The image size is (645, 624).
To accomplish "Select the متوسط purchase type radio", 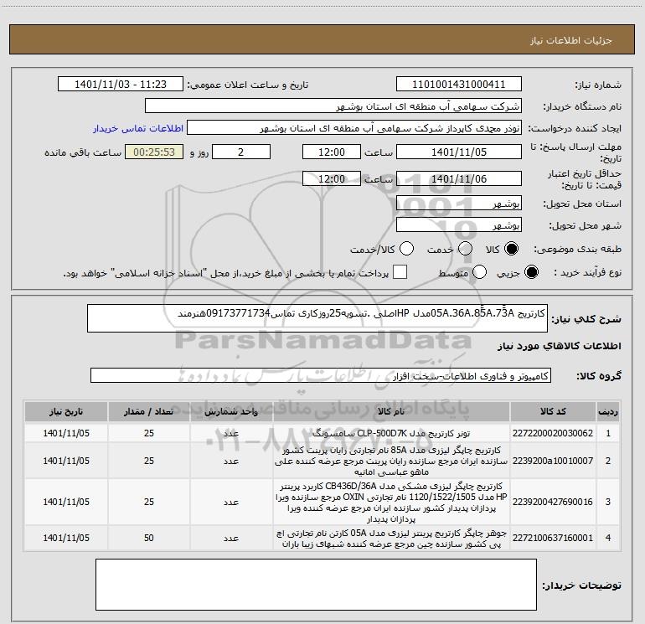I will (479, 272).
